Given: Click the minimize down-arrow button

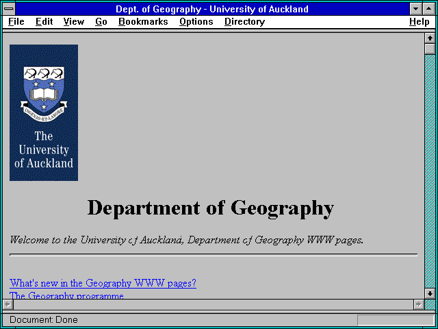Looking at the screenshot, I should [x=415, y=9].
